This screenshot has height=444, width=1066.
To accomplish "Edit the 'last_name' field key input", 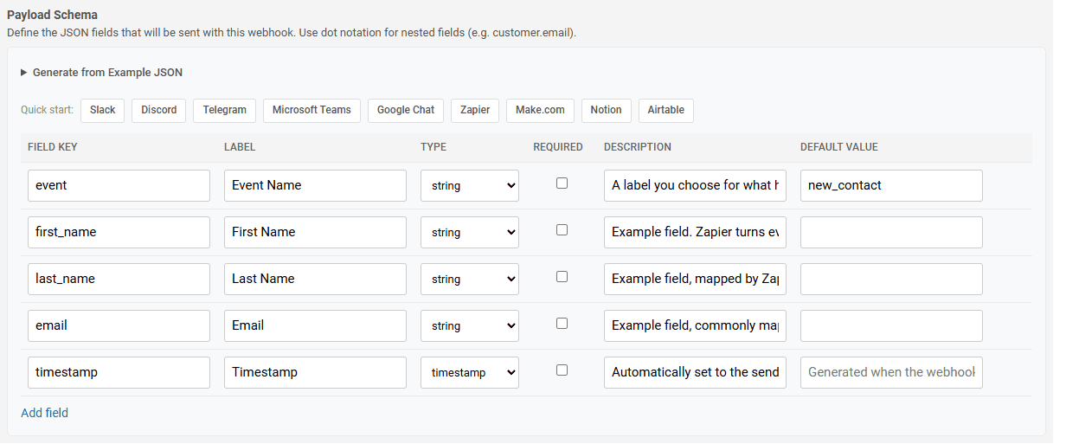I will [x=119, y=279].
